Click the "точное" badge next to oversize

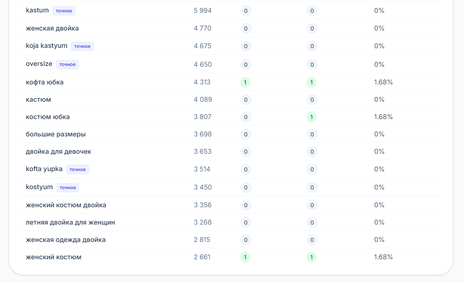[67, 64]
